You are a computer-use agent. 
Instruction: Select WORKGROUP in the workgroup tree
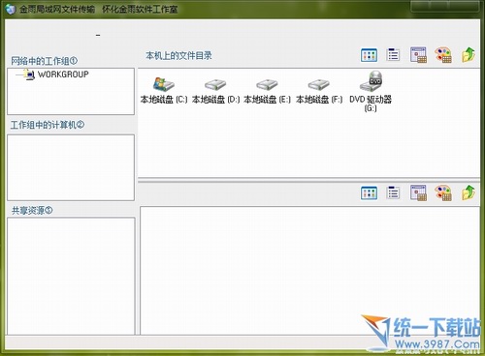[63, 74]
